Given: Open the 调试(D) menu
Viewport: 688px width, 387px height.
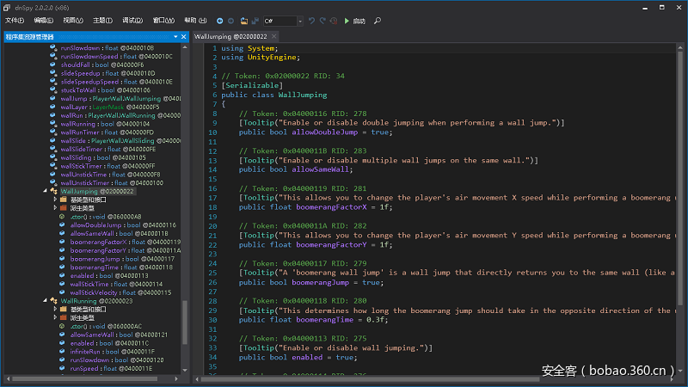Looking at the screenshot, I should click(132, 20).
